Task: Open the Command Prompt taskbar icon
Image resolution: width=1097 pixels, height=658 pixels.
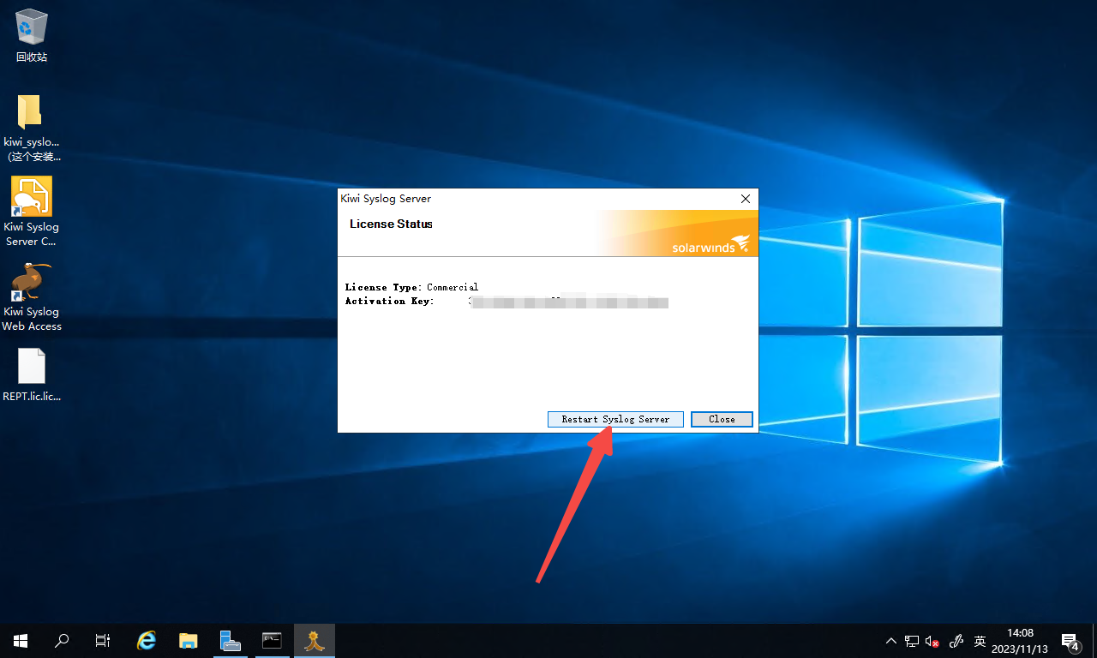Action: (x=272, y=640)
